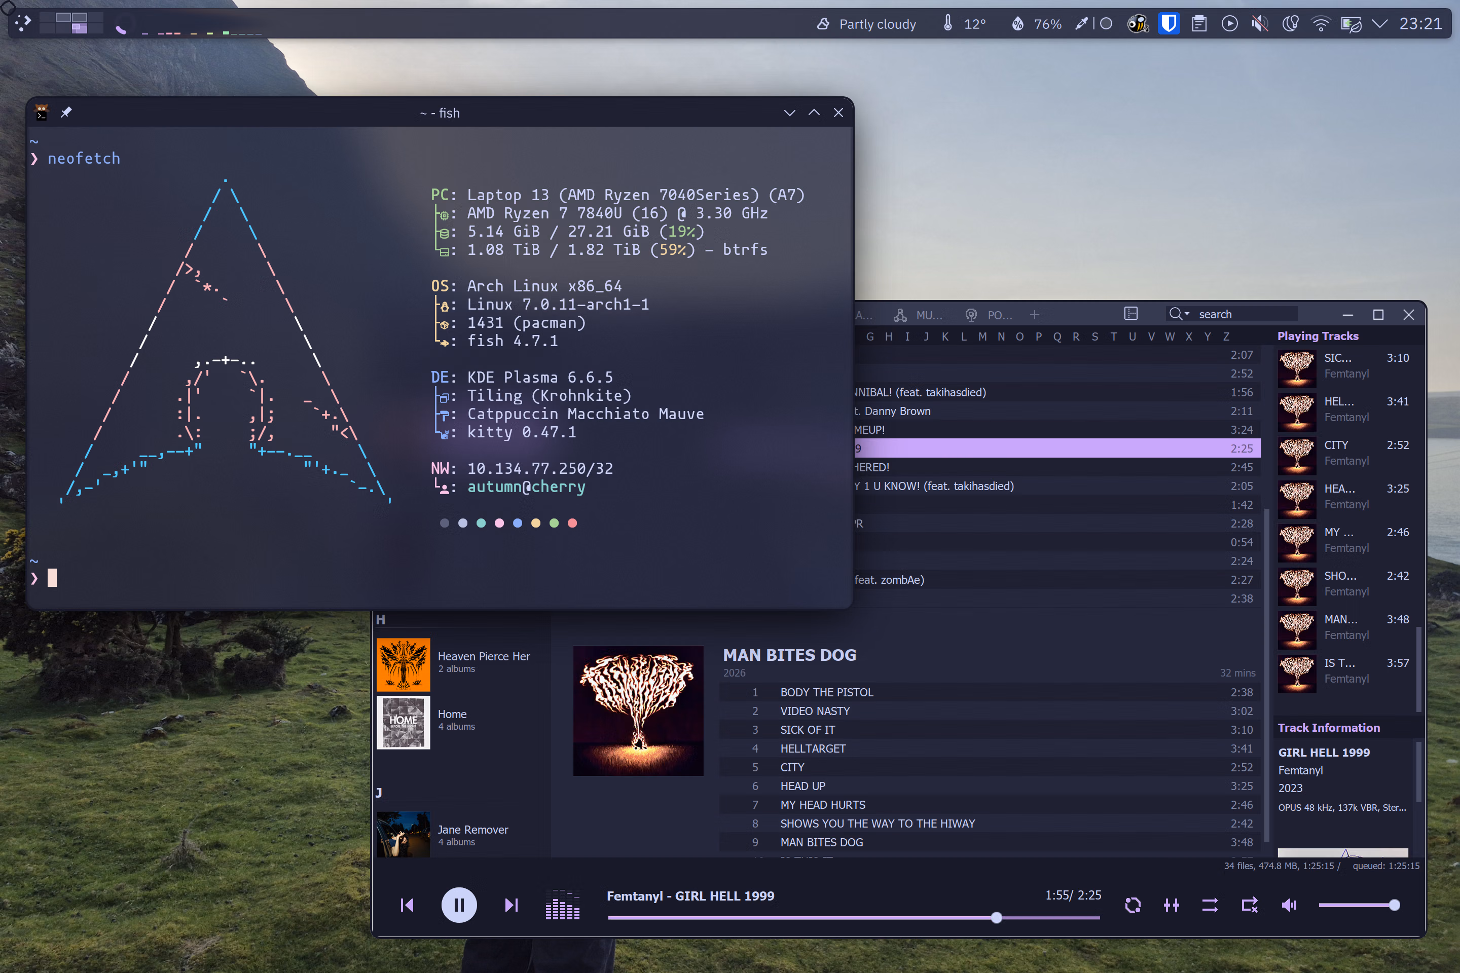Open the color picker eyedropper icon

[x=1082, y=24]
